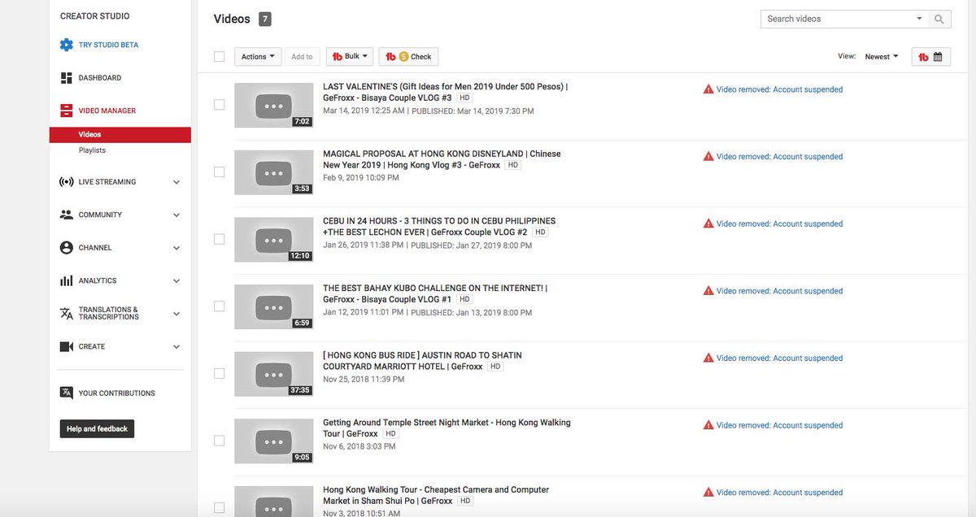Click the Channel profile icon

point(67,248)
